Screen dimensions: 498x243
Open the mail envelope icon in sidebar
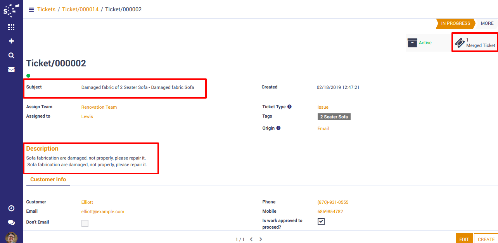pos(11,69)
